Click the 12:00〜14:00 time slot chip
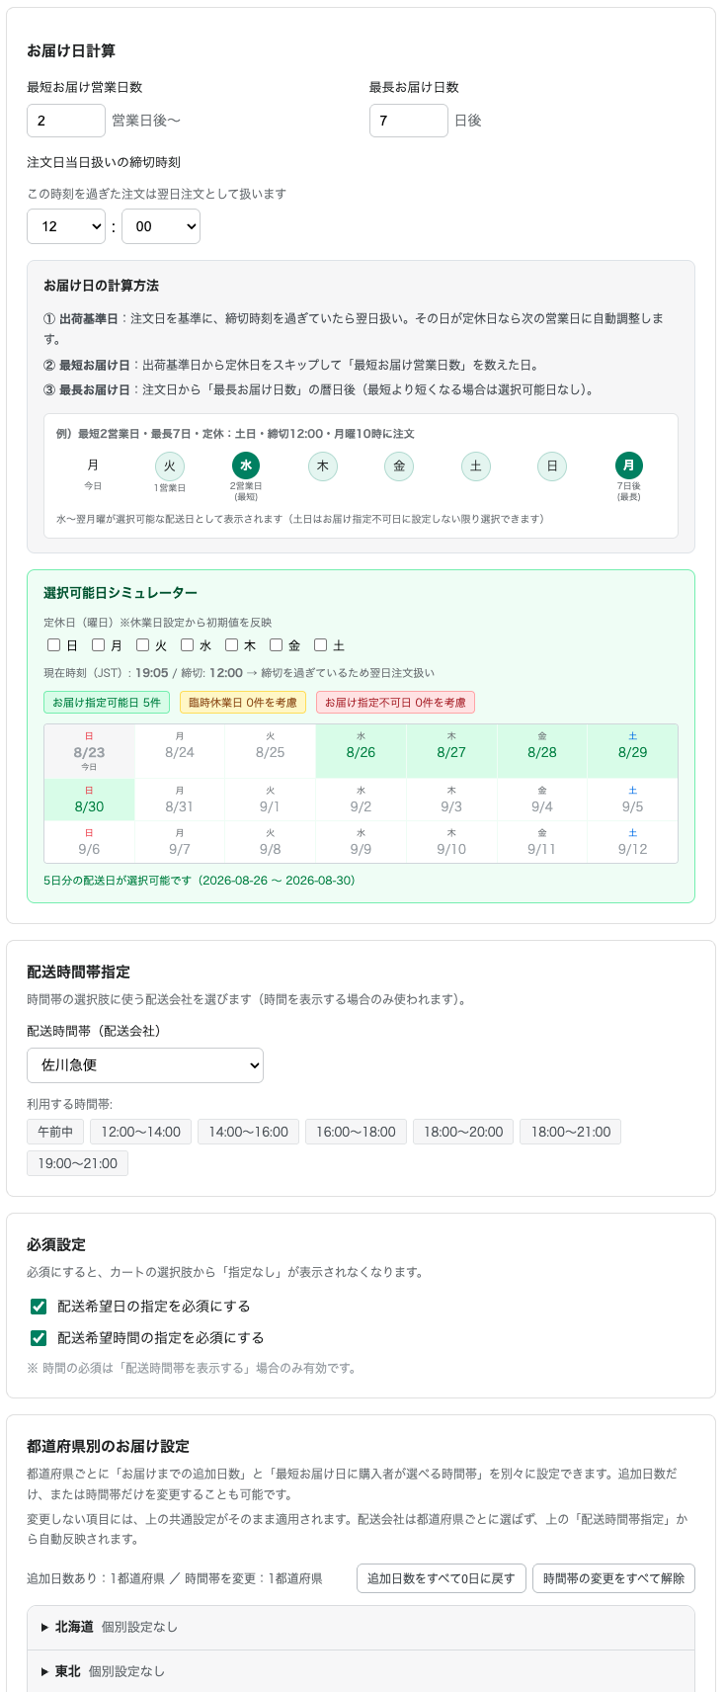Image resolution: width=725 pixels, height=1692 pixels. 140,1132
